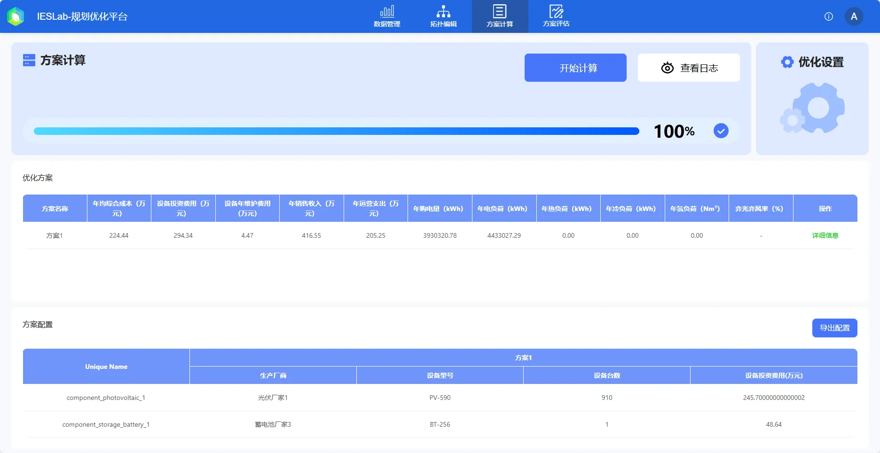Screen dimensions: 880x453
Task: Click the 生产厂商 column header
Action: pyautogui.click(x=273, y=375)
